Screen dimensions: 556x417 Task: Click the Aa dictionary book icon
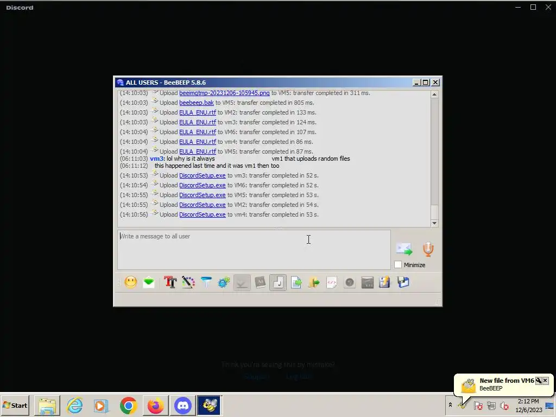(260, 282)
